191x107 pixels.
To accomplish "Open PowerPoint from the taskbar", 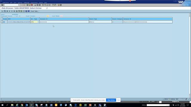I will coord(90,105).
